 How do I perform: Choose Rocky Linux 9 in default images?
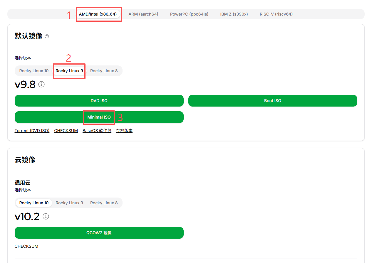[69, 71]
